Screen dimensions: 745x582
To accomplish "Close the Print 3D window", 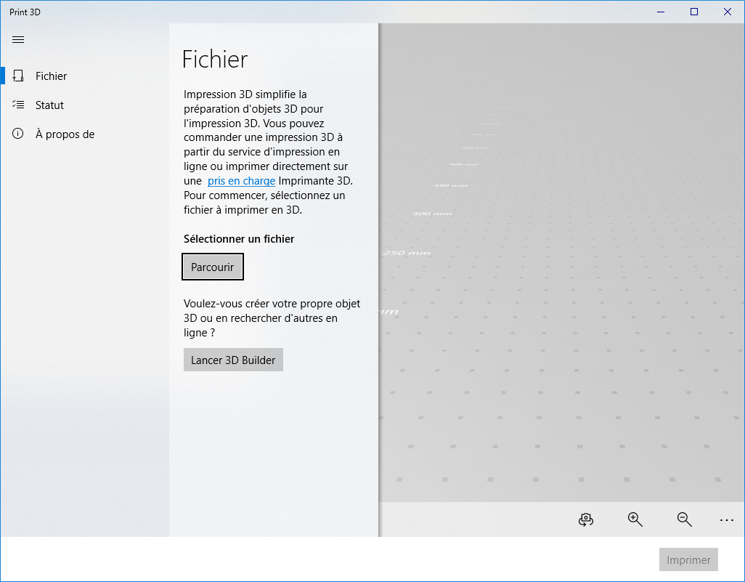I will (728, 12).
